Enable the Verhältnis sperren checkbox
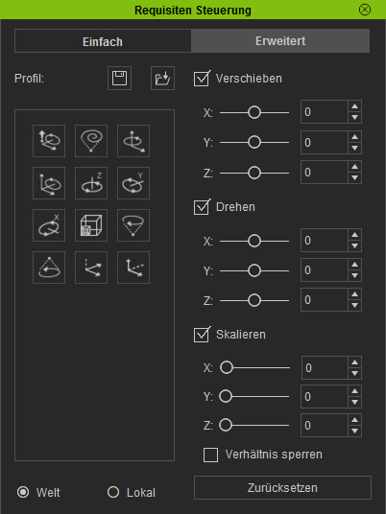The image size is (386, 514). pos(210,455)
